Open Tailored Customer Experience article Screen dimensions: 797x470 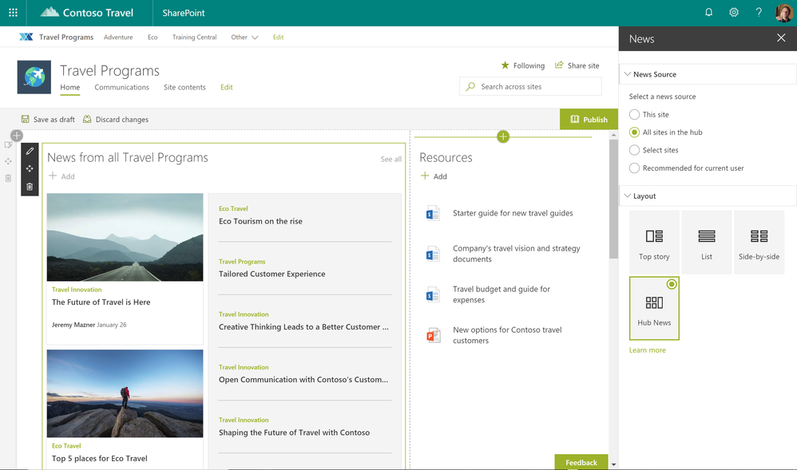pyautogui.click(x=272, y=274)
